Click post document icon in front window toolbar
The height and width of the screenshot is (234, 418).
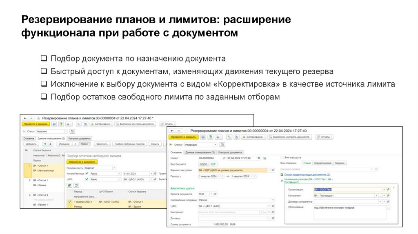(210, 137)
